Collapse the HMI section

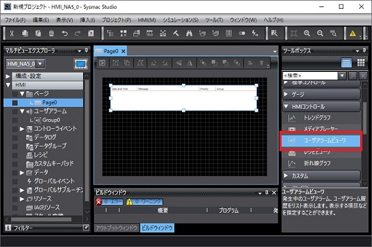click(x=8, y=85)
